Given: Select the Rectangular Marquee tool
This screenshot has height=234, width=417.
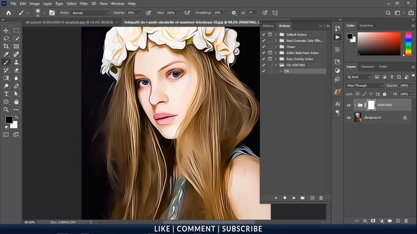Looking at the screenshot, I should point(16,31).
